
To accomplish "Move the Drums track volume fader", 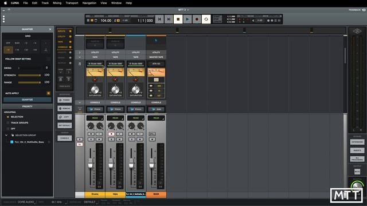I will tap(91, 163).
